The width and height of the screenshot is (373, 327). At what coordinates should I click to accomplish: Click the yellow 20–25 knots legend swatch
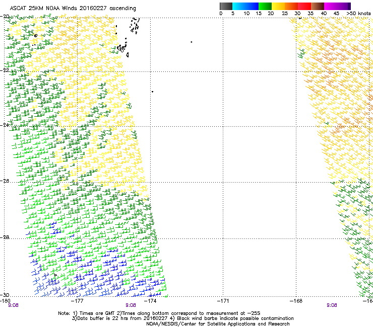pos(278,6)
